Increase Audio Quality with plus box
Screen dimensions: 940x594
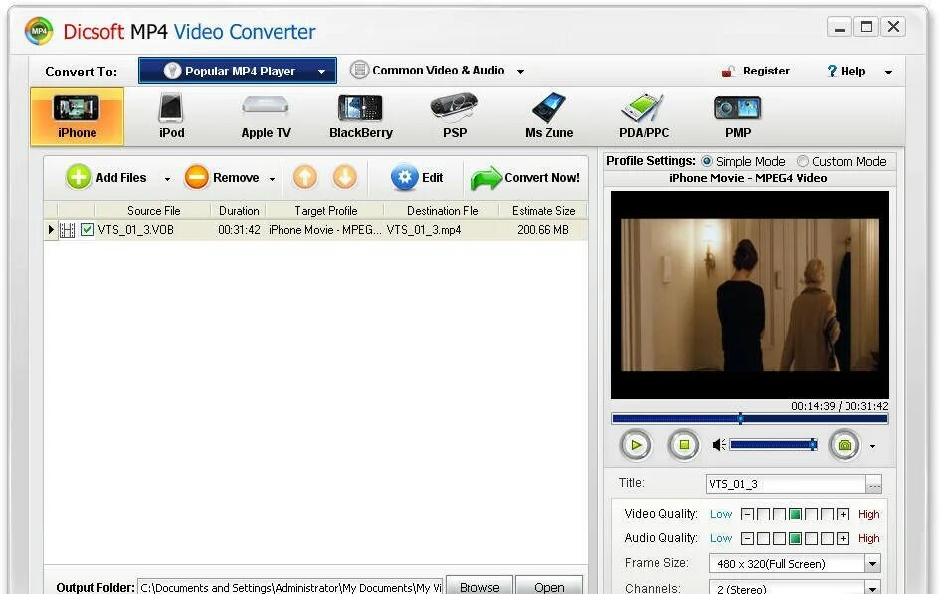tap(843, 538)
